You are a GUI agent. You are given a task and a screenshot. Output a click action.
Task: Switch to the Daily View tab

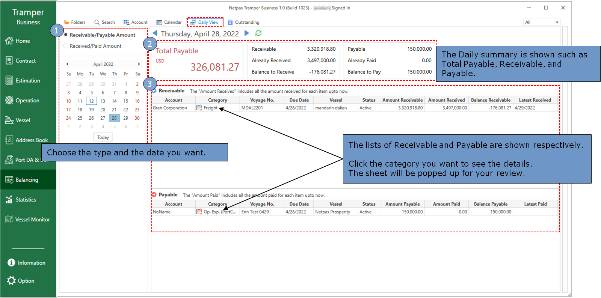coord(205,23)
